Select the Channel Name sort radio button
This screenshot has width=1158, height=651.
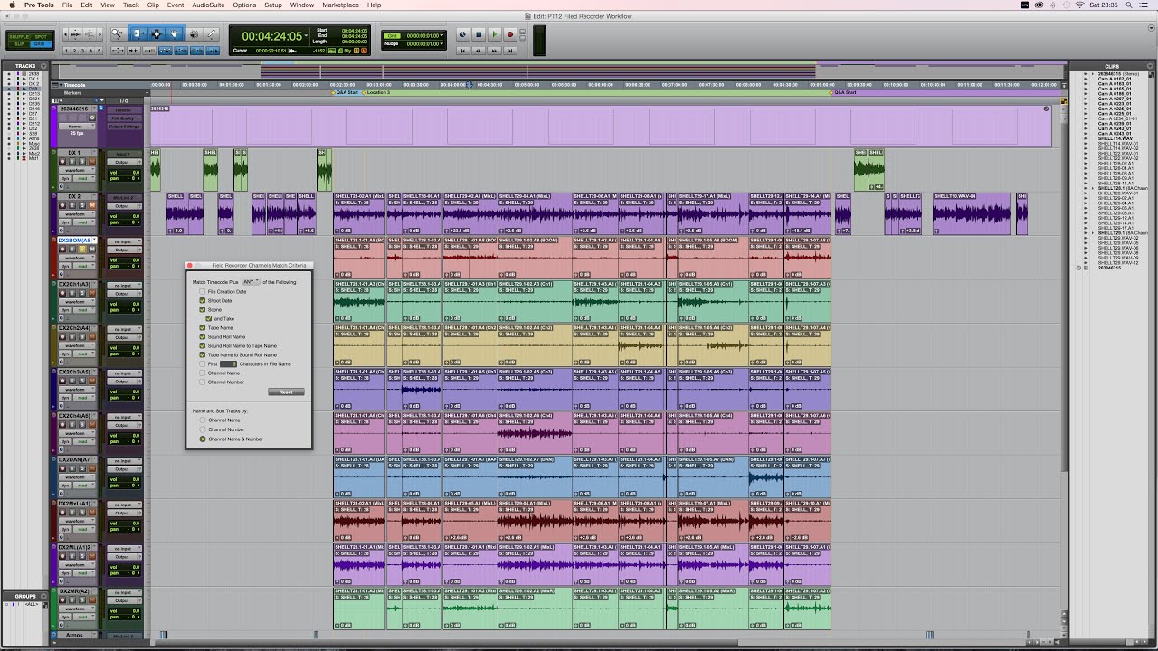pos(203,420)
